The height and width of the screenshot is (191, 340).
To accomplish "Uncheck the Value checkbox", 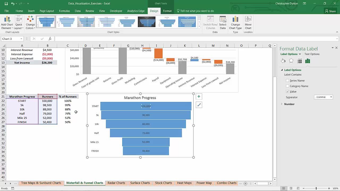I will click(x=287, y=92).
